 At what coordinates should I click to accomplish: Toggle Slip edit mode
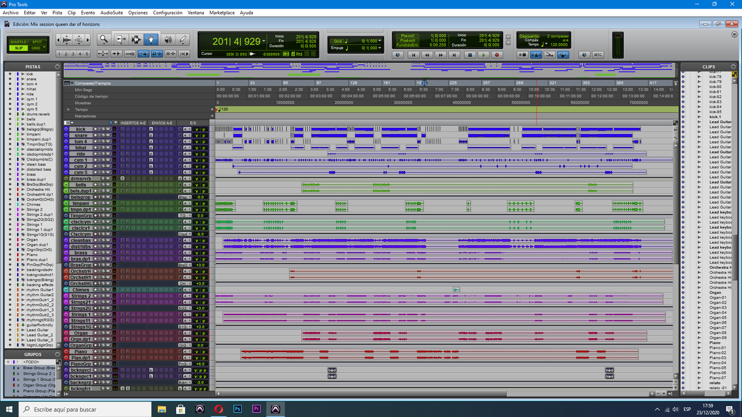pyautogui.click(x=19, y=48)
